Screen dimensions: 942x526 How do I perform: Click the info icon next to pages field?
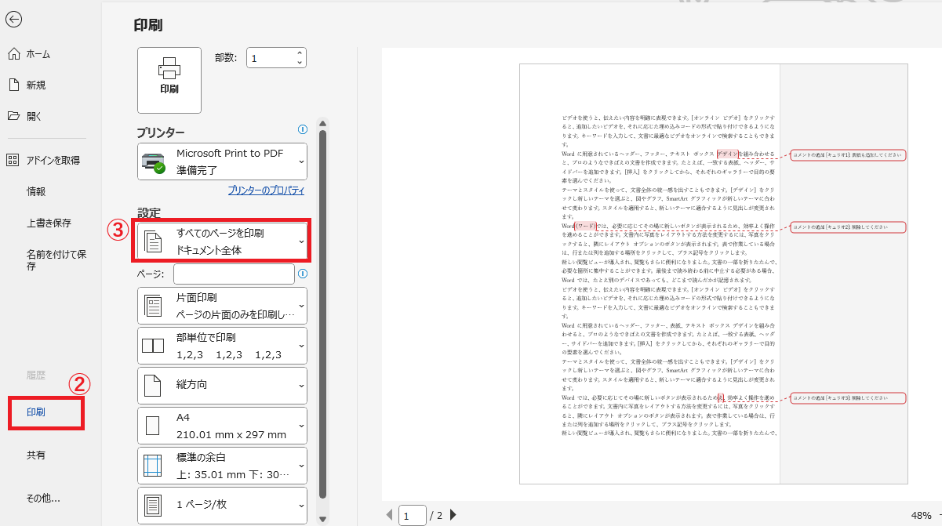(303, 274)
